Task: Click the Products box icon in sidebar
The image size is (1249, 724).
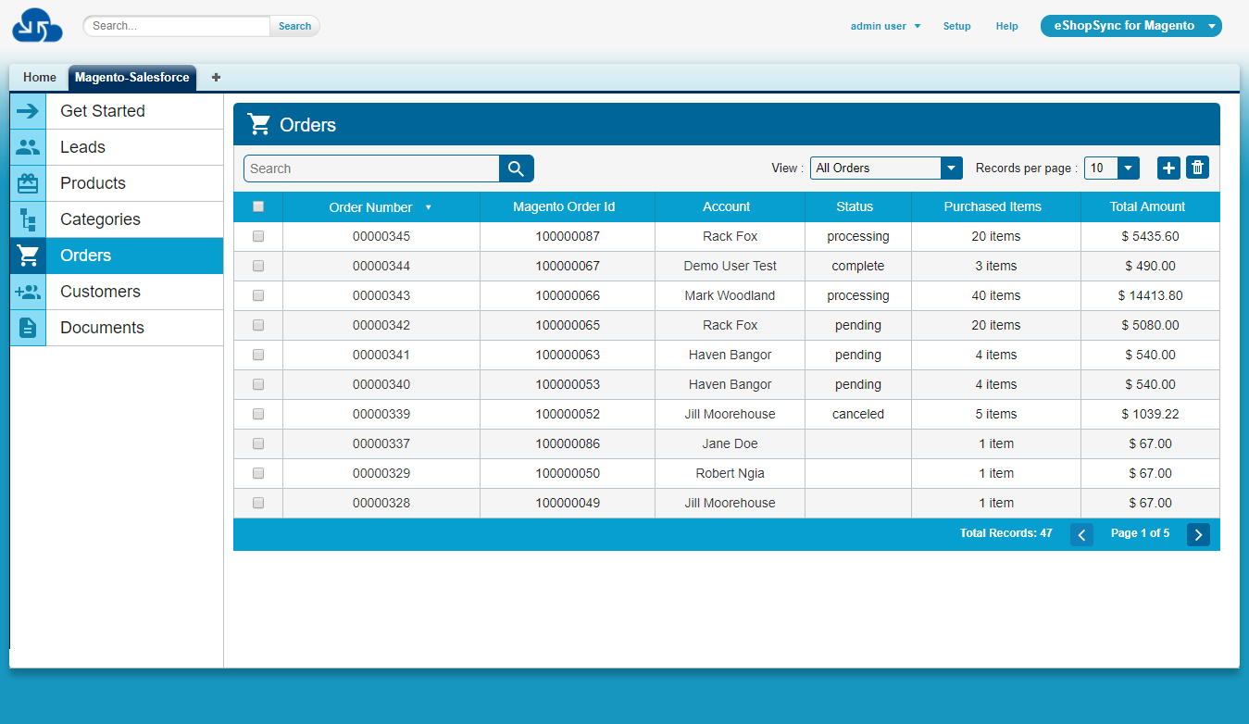Action: [28, 183]
